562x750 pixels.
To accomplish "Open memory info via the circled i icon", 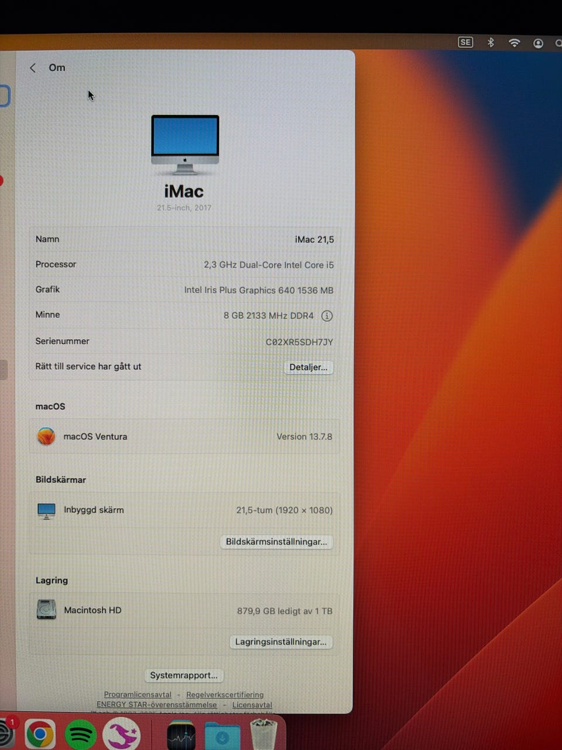I will pos(327,316).
